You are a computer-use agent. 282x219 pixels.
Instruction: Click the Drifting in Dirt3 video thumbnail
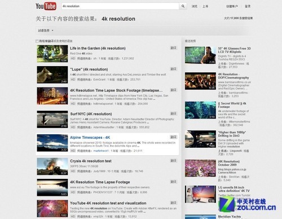click(200, 139)
